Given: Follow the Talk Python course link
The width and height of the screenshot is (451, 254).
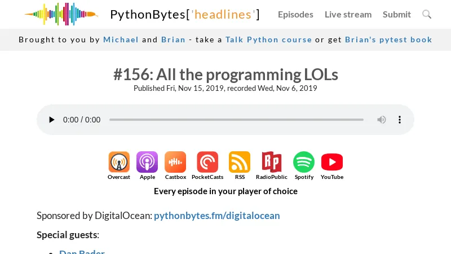Looking at the screenshot, I should (268, 40).
